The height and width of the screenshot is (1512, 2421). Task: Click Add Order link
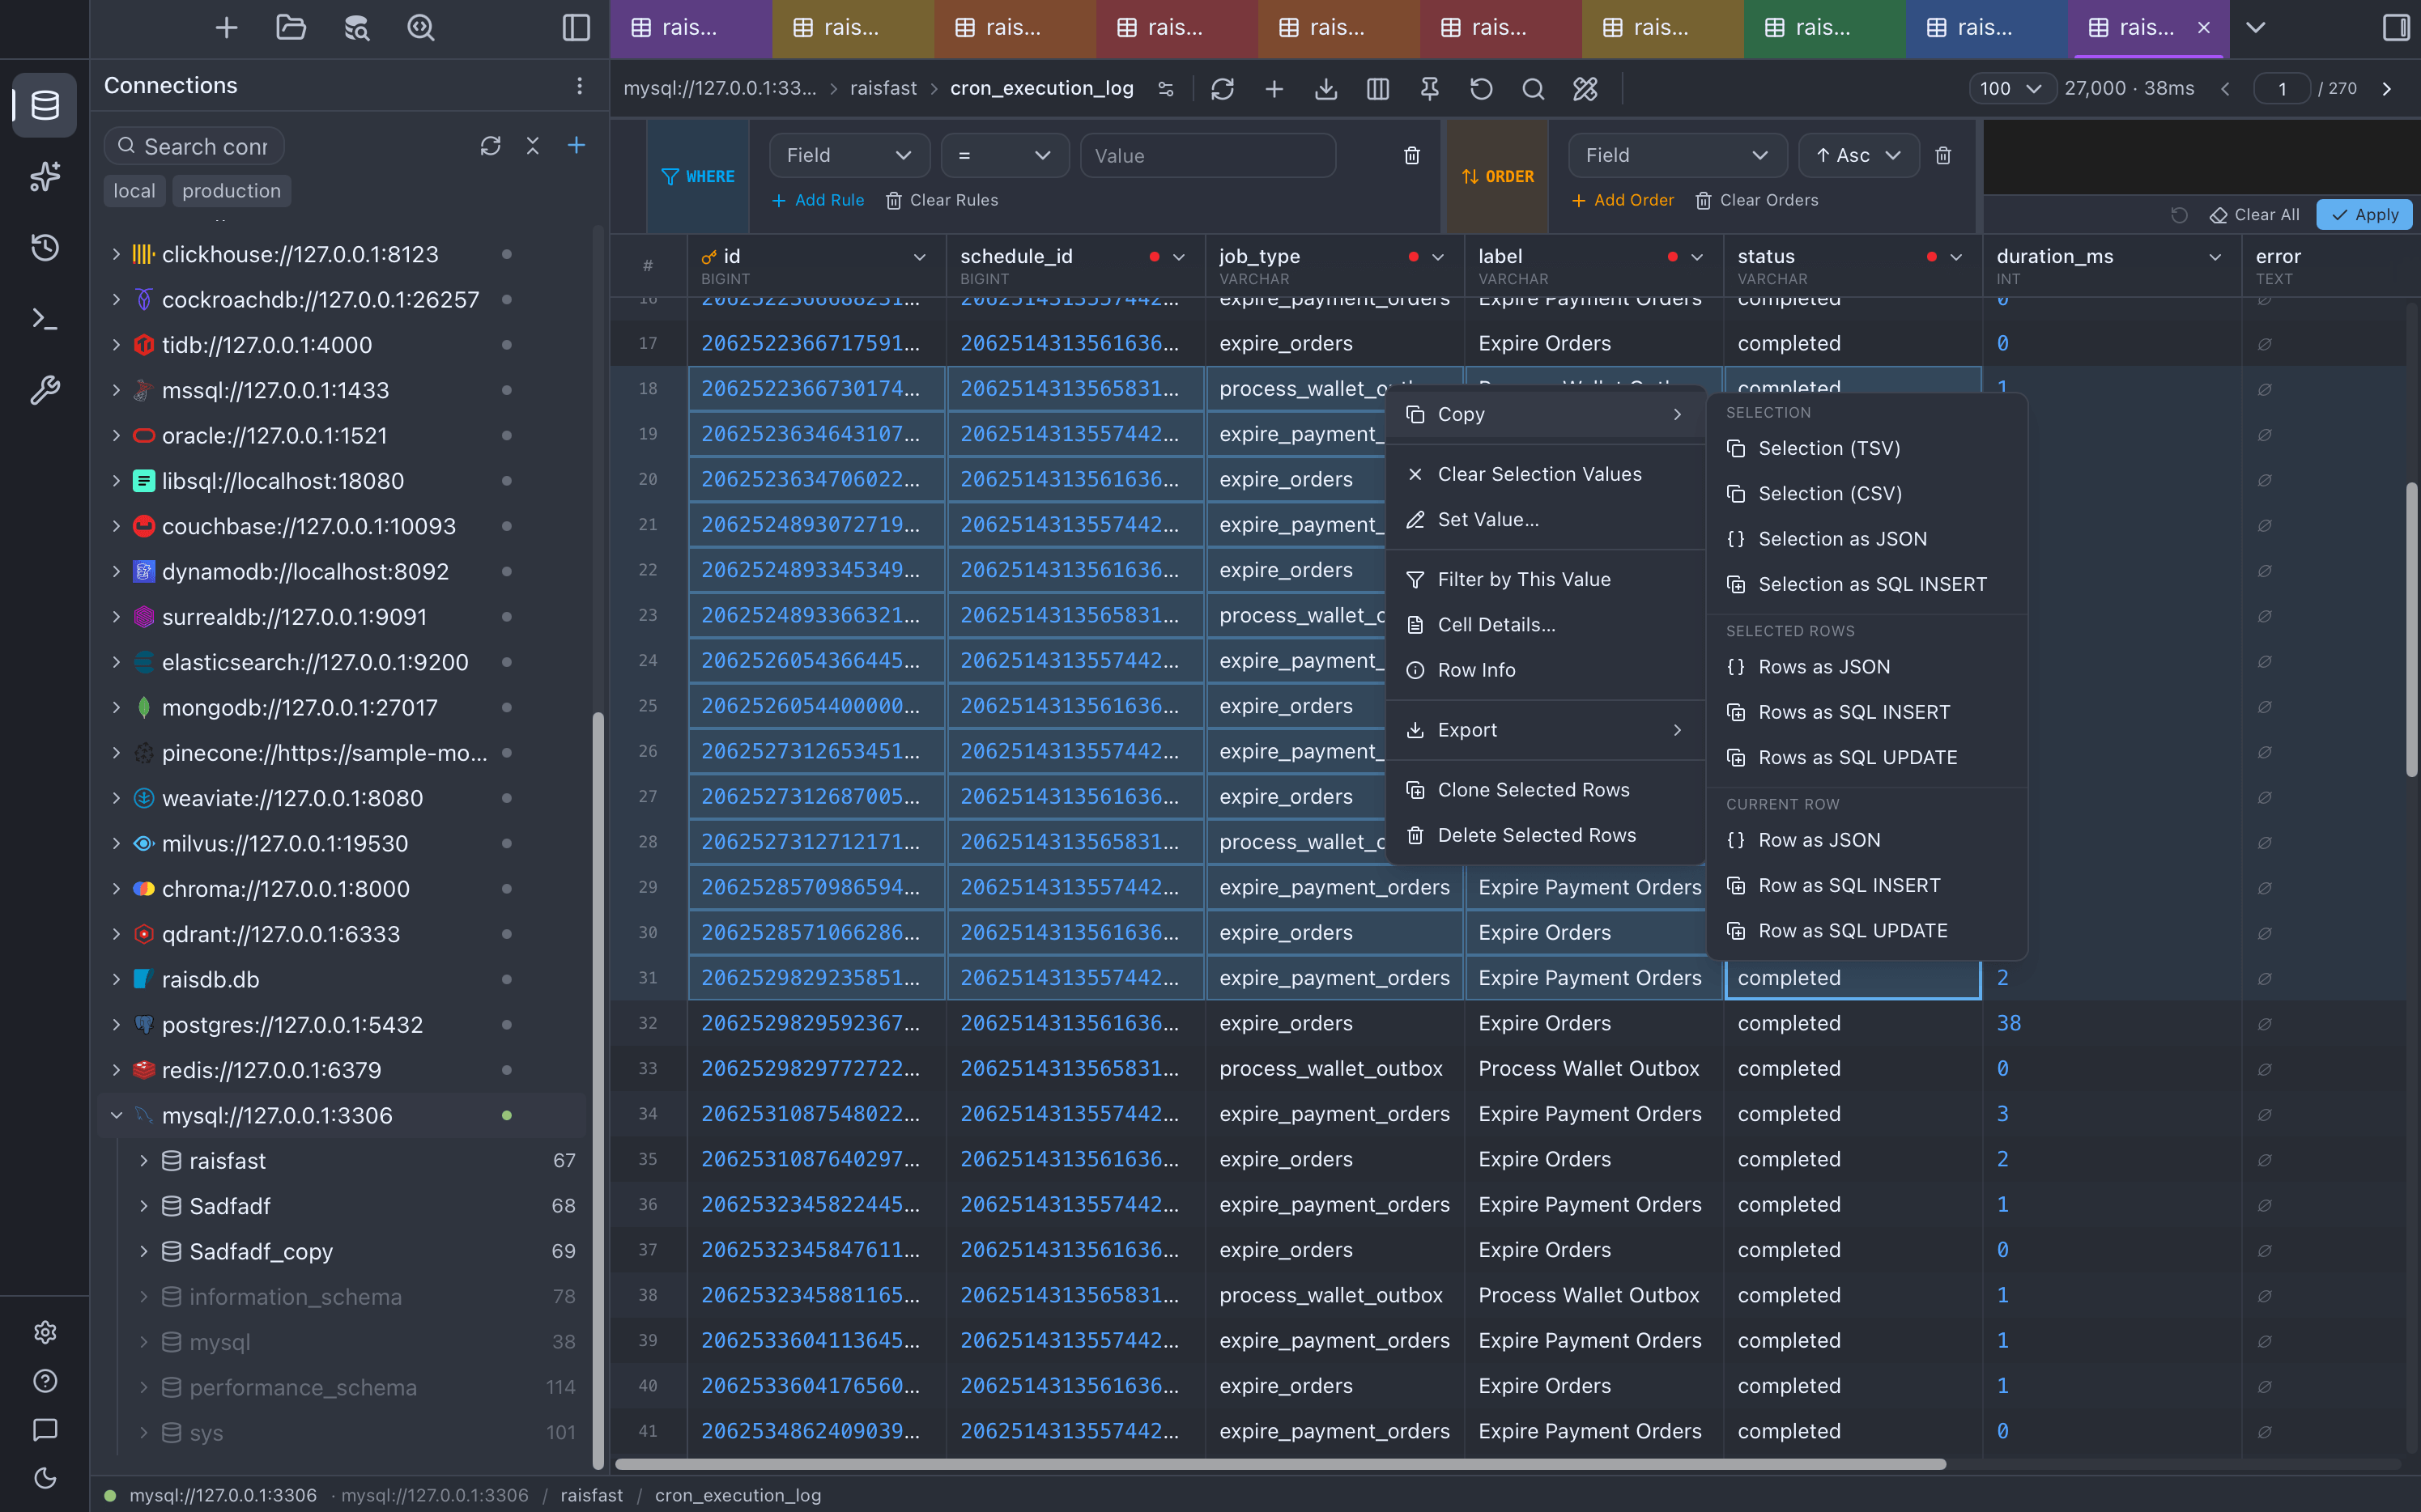1622,201
